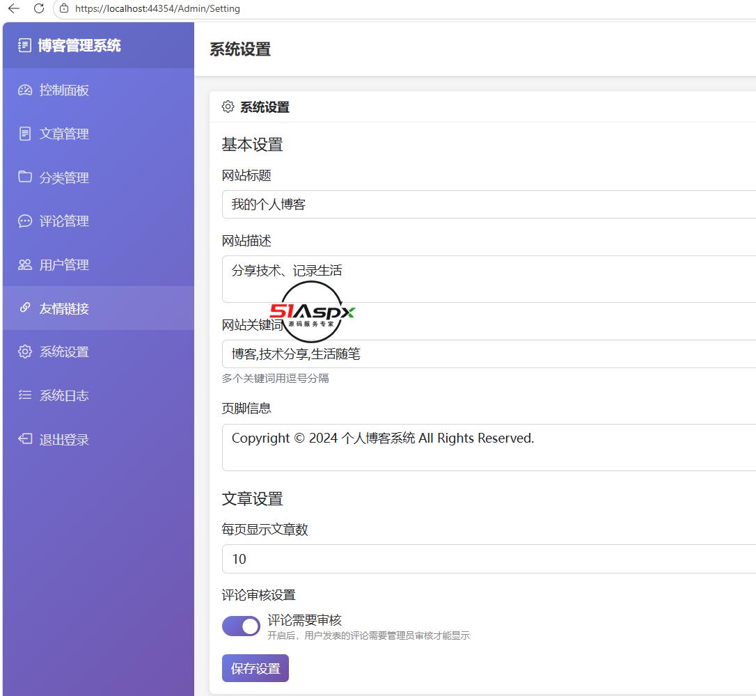Click the 每页显示文章数 number field
The width and height of the screenshot is (756, 696).
(x=489, y=559)
